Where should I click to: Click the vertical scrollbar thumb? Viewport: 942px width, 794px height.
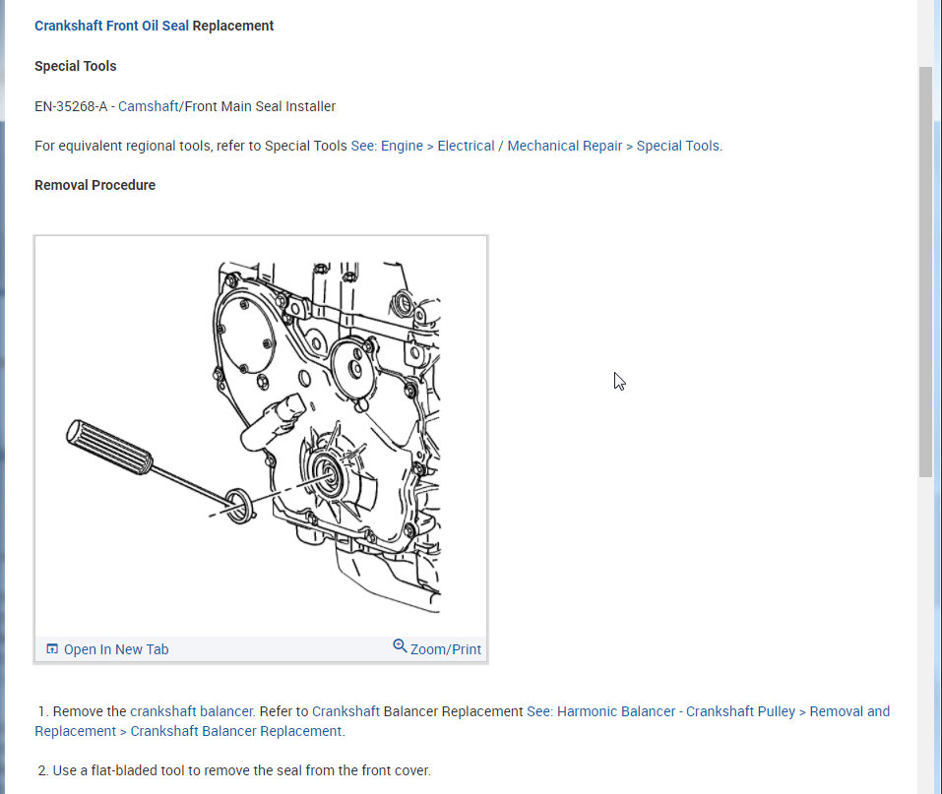tap(926, 272)
